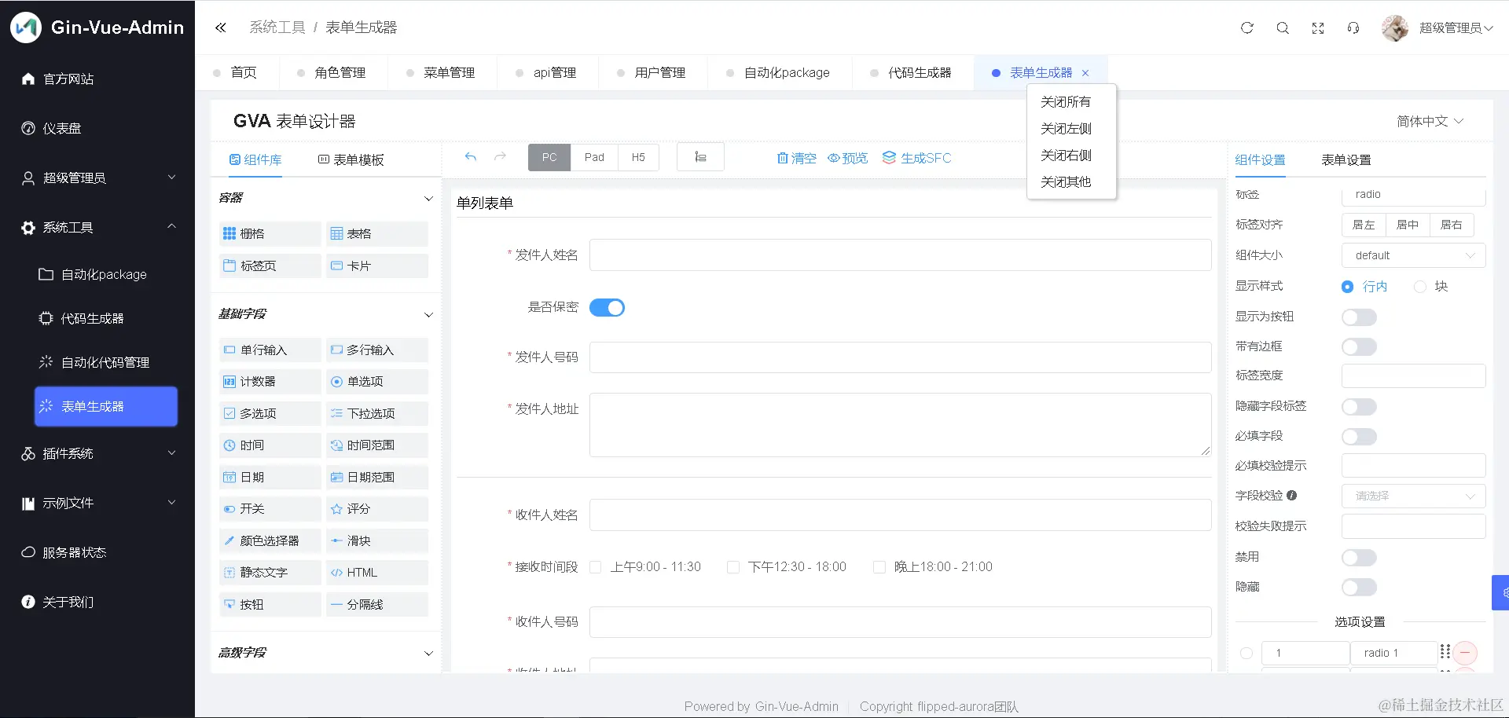Switch to the 表单设置 tab

(1346, 159)
